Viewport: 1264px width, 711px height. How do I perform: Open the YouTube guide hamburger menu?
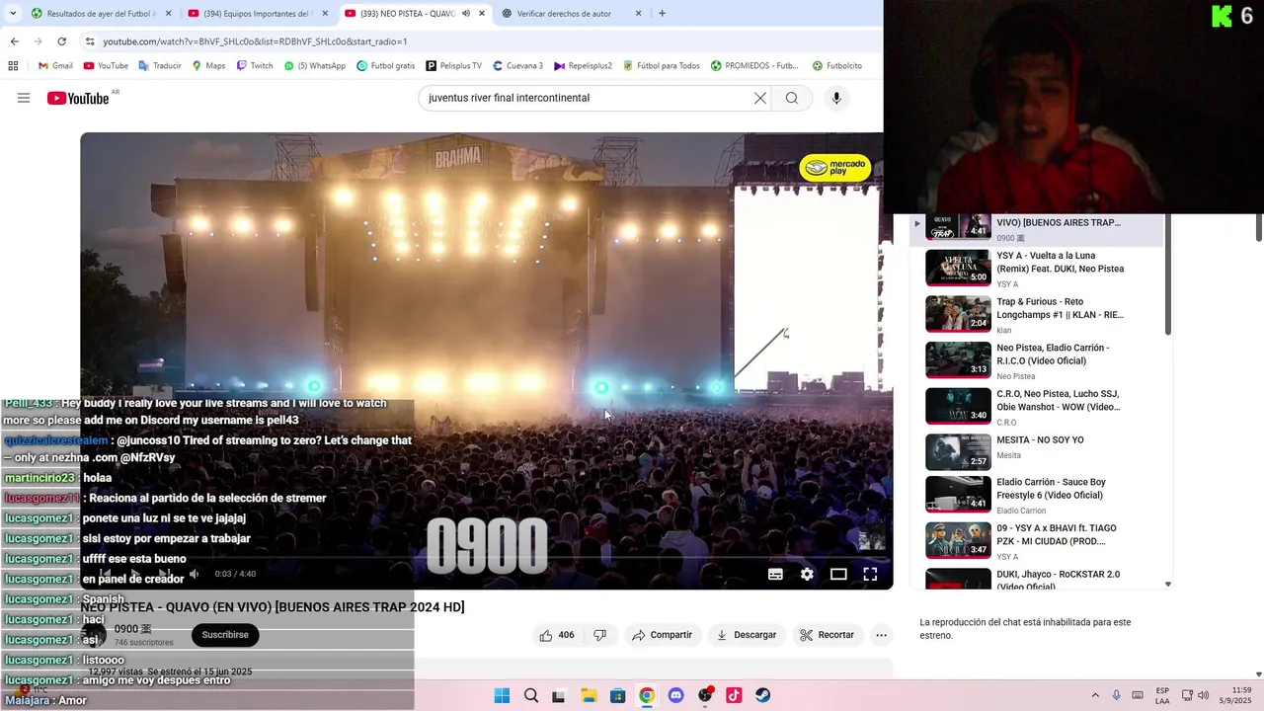(24, 98)
